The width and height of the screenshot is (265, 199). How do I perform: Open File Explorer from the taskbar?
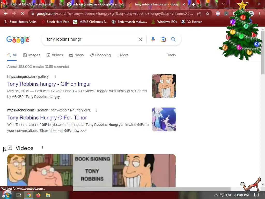click(48, 195)
